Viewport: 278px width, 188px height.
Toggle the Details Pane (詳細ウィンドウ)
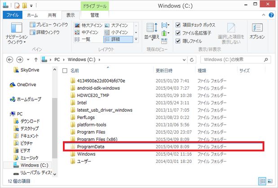pyautogui.click(x=44, y=32)
